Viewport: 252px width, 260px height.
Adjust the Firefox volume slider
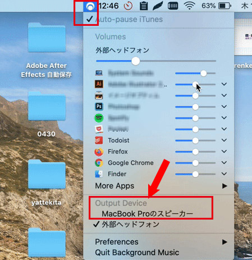click(195, 152)
